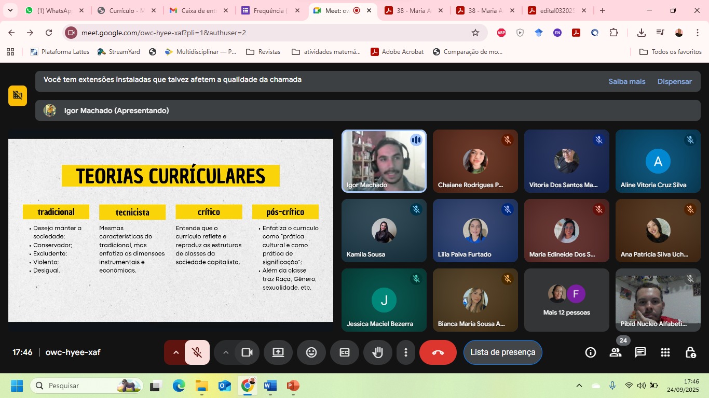Click the raise hand icon
709x398 pixels.
tap(377, 352)
